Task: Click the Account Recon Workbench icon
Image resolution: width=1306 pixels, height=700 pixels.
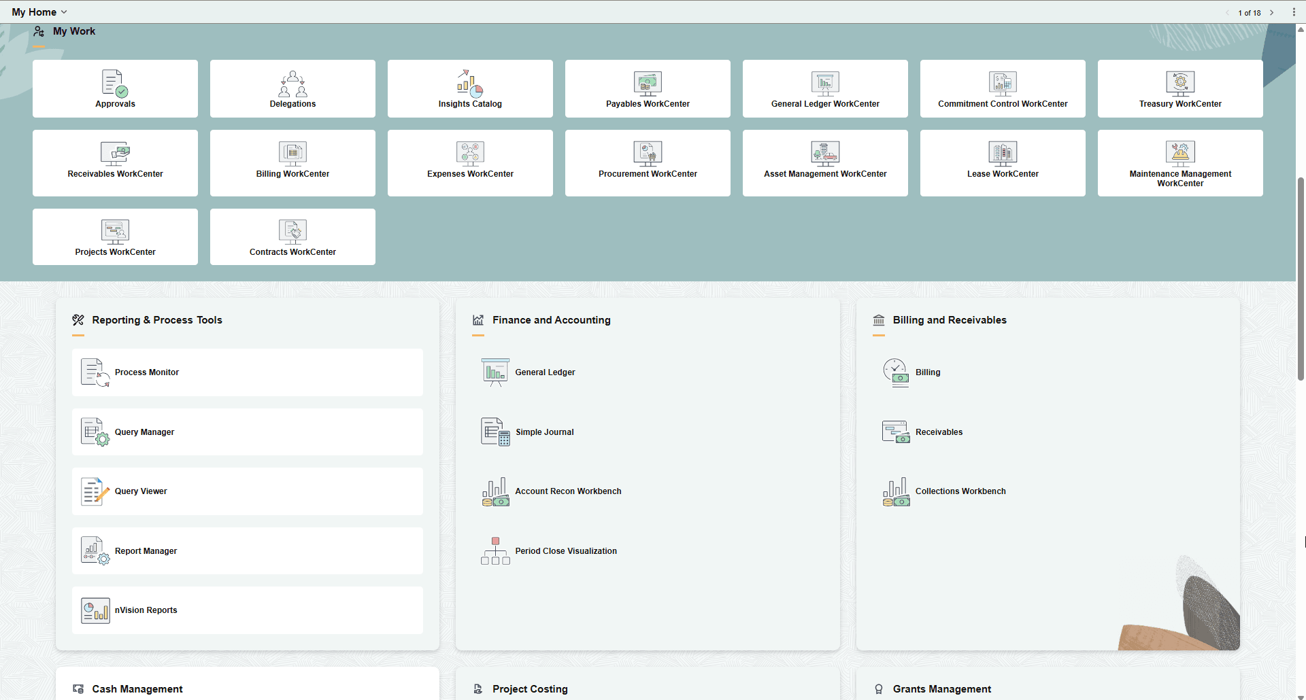Action: [x=495, y=491]
